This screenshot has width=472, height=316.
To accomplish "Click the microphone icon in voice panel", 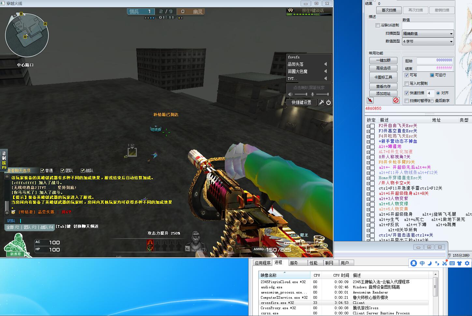I will tap(312, 94).
